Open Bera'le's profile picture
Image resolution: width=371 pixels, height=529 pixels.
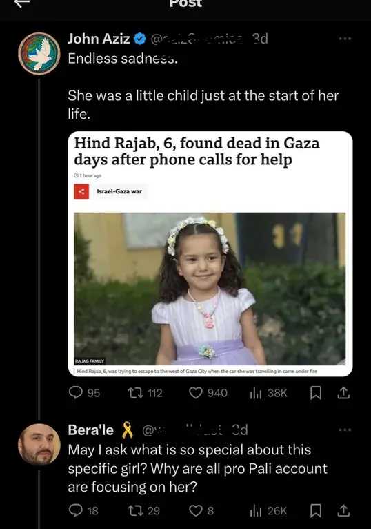(39, 445)
